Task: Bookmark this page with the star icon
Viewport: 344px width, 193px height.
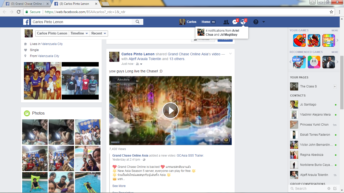Action: click(x=331, y=12)
